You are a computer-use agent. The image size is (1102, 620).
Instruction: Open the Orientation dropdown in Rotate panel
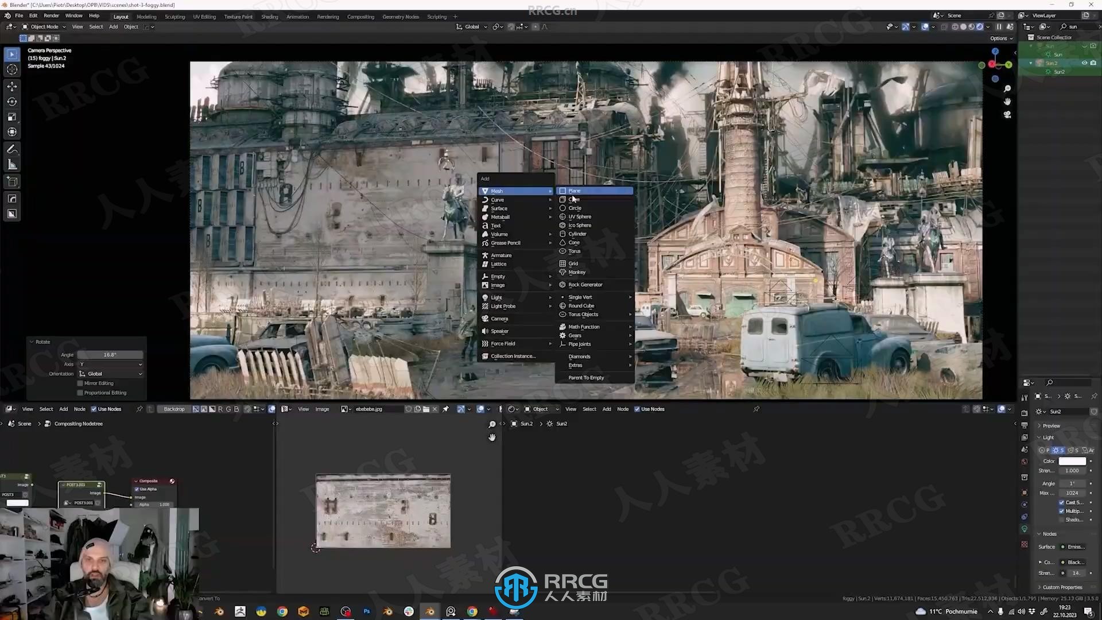click(111, 374)
